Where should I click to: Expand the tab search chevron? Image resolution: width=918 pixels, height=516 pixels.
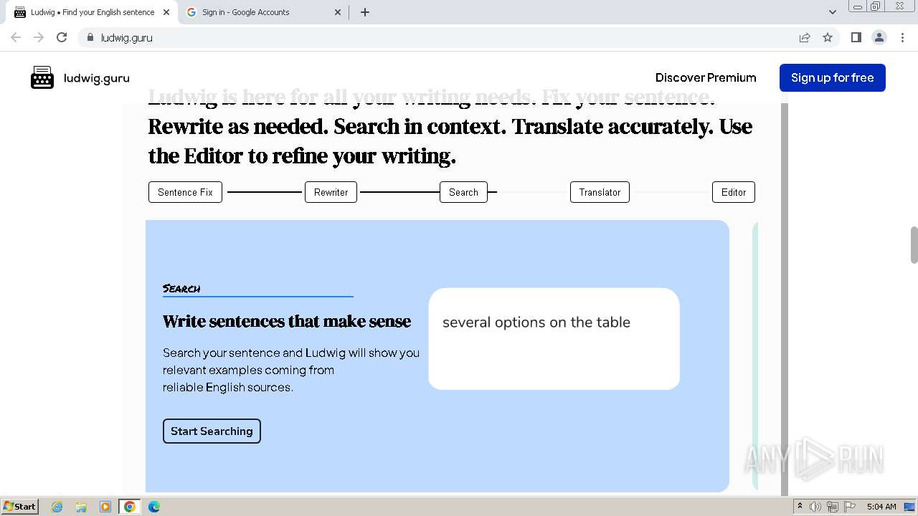[832, 12]
